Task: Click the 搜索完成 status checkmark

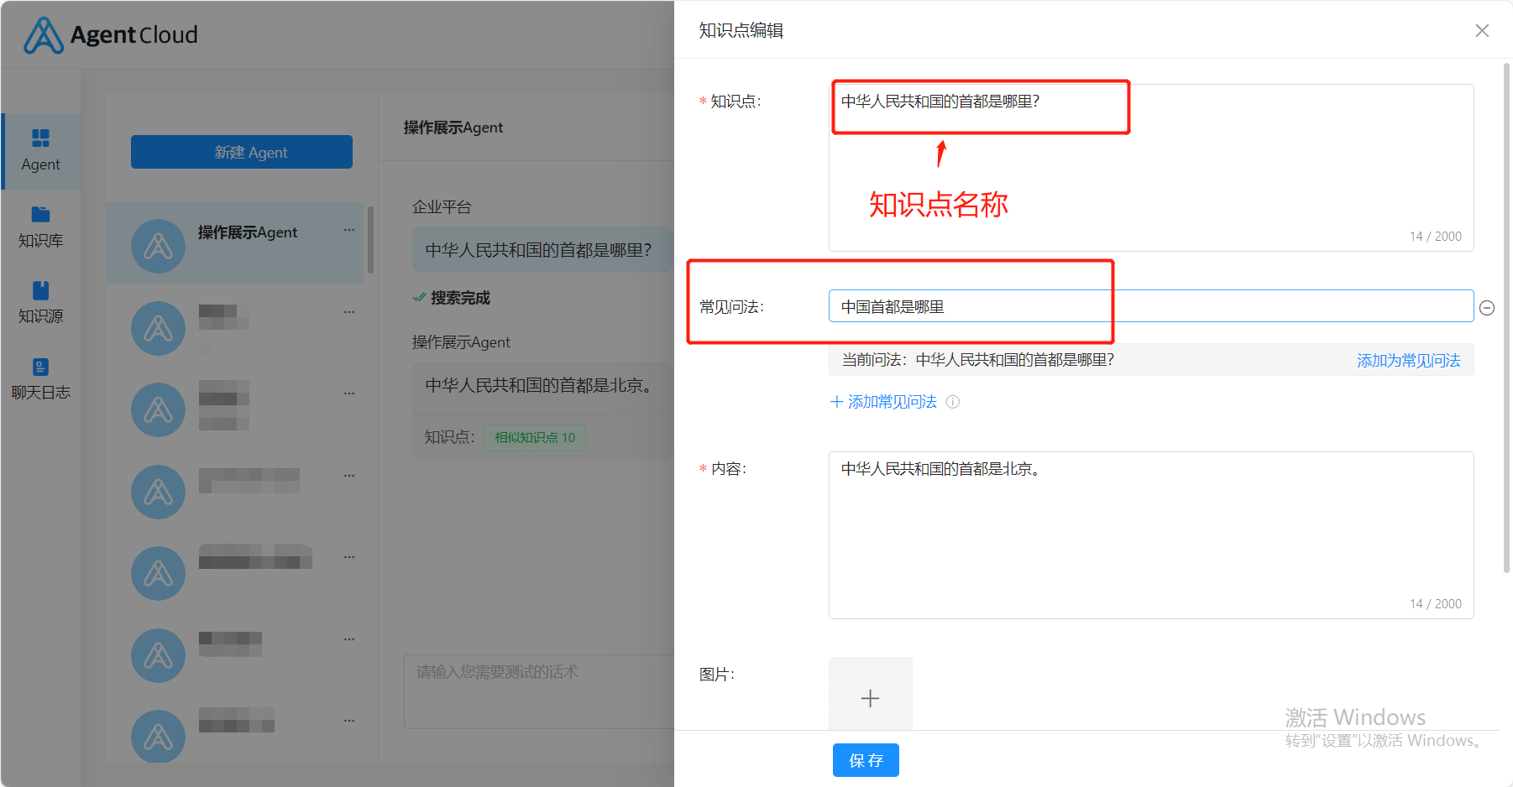Action: [419, 298]
